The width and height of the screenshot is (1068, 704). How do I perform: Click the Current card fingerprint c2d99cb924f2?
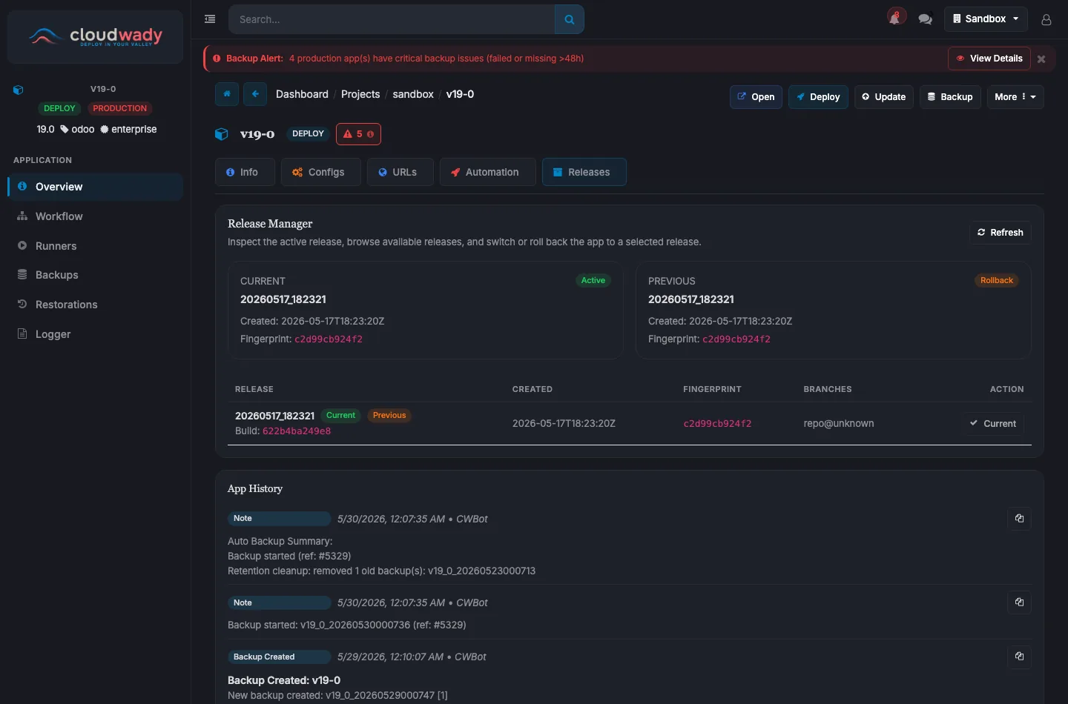[329, 339]
